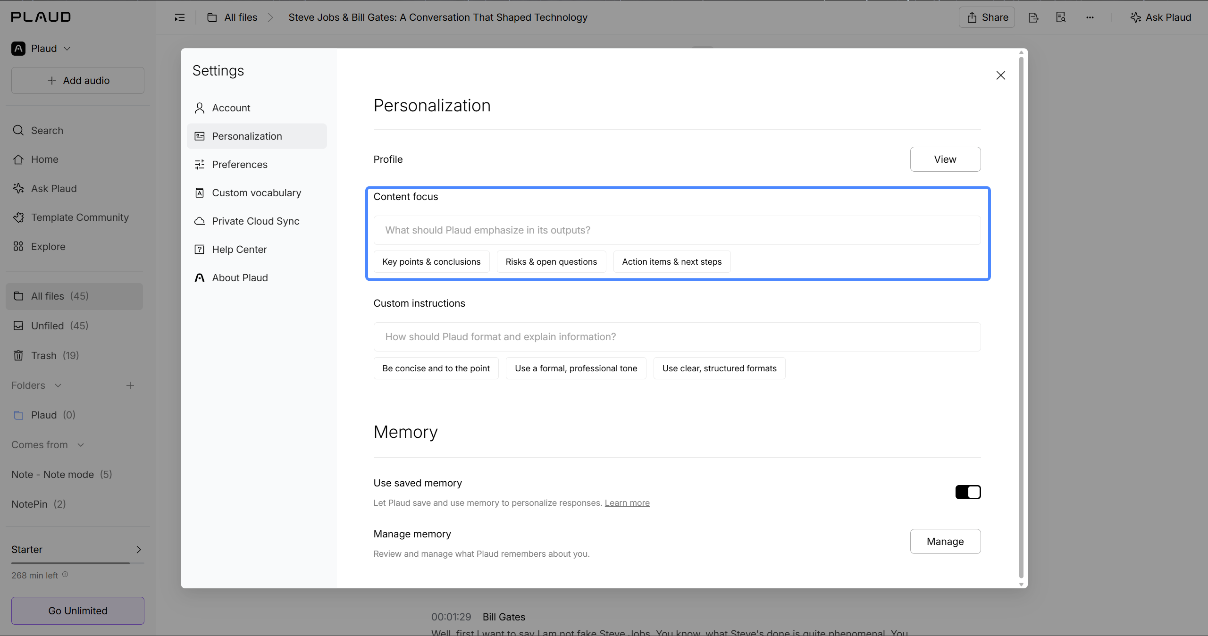Open the Learn more link
Screen dimensions: 1208x636
point(627,503)
